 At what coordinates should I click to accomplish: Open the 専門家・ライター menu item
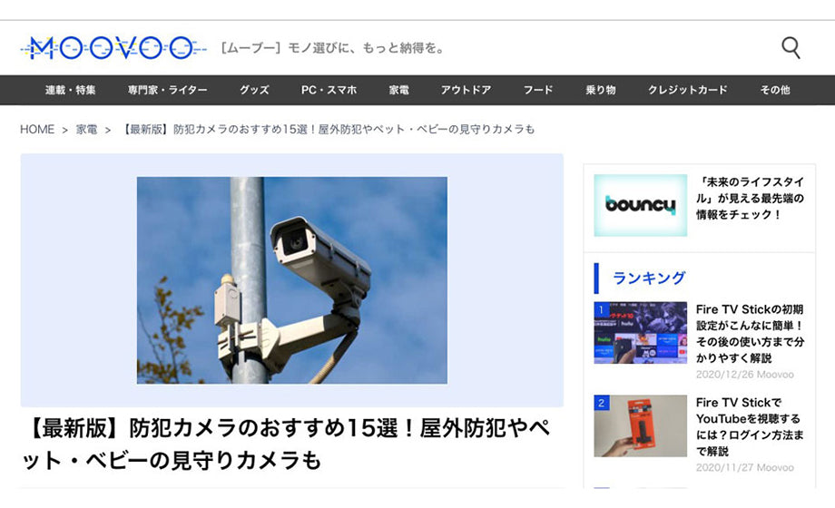[167, 90]
